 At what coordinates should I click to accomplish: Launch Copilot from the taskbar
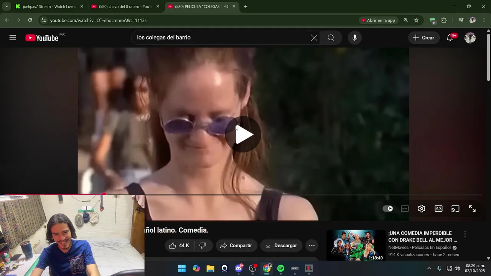196,268
